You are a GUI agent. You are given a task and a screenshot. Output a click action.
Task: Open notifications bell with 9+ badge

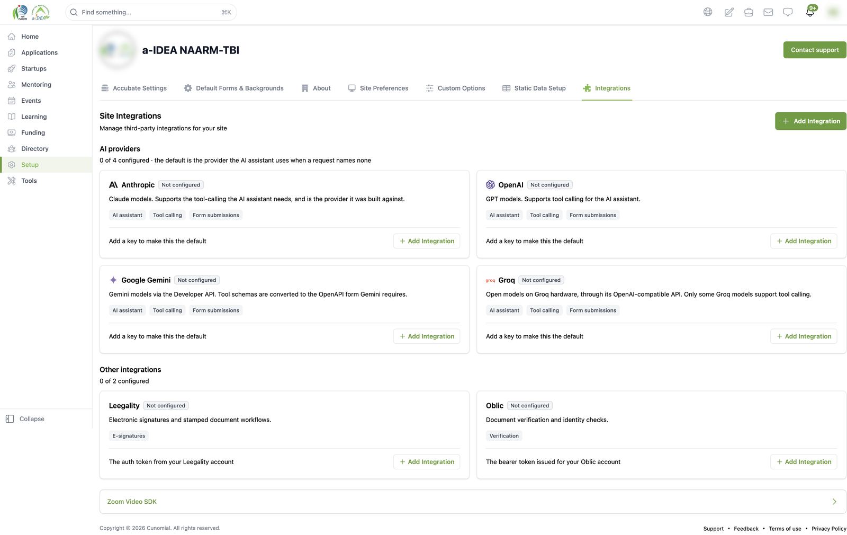pyautogui.click(x=810, y=11)
